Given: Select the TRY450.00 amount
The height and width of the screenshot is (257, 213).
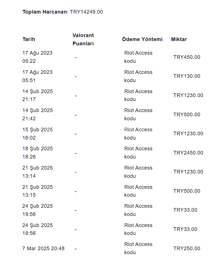Looking at the screenshot, I should 187,57.
